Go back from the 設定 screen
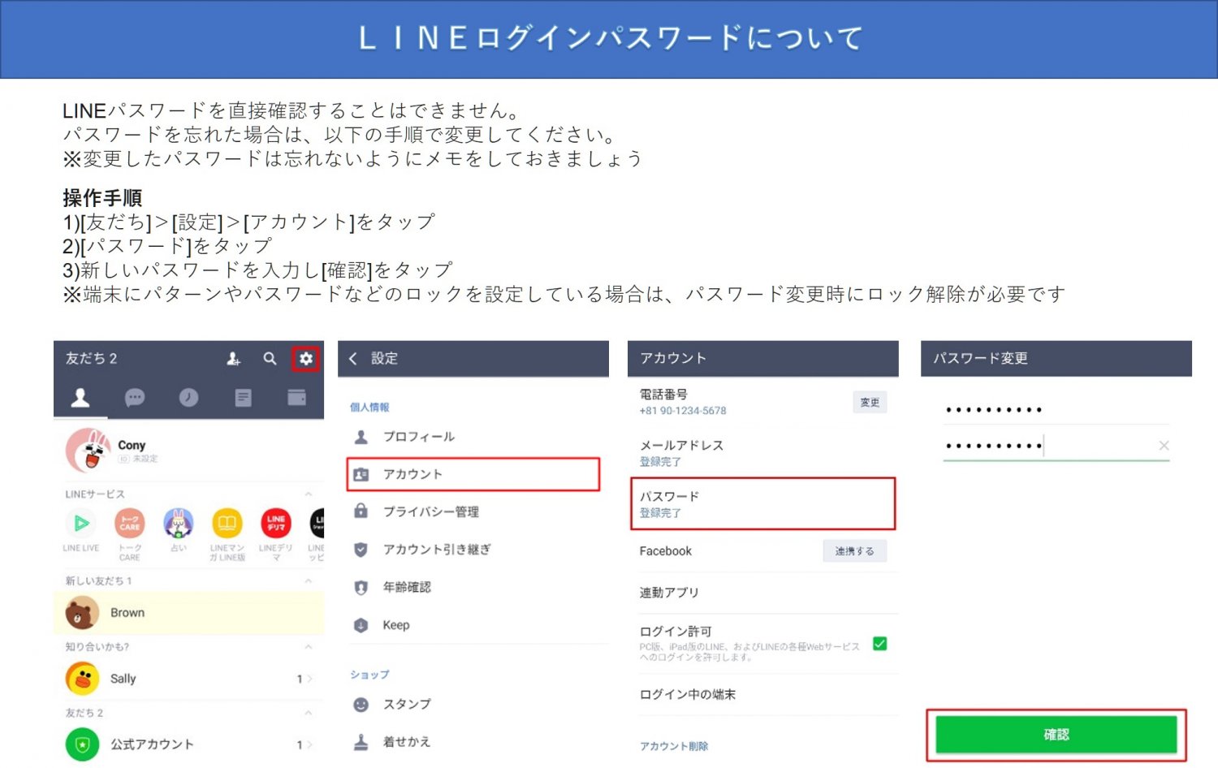Viewport: 1218px width, 768px height. click(x=353, y=358)
